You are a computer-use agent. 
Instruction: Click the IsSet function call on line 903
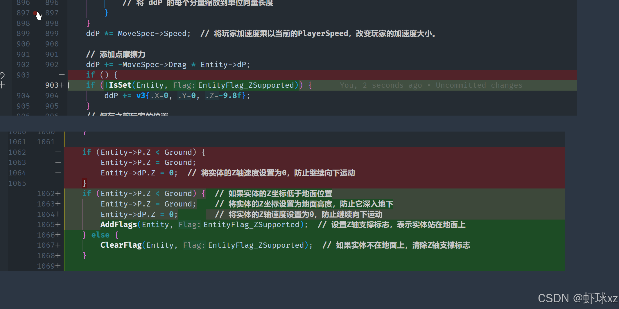(120, 85)
